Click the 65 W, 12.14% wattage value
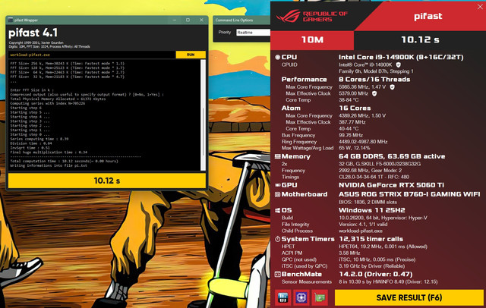486x308 pixels. pos(354,148)
